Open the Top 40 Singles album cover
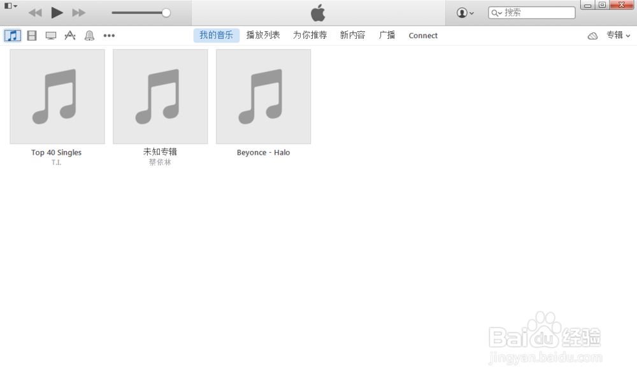Screen dimensions: 637x379 57,97
